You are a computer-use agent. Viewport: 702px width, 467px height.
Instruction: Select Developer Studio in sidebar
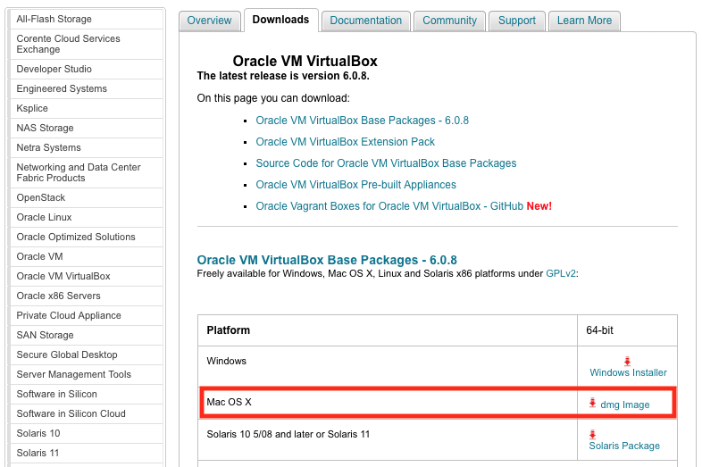[x=86, y=70]
